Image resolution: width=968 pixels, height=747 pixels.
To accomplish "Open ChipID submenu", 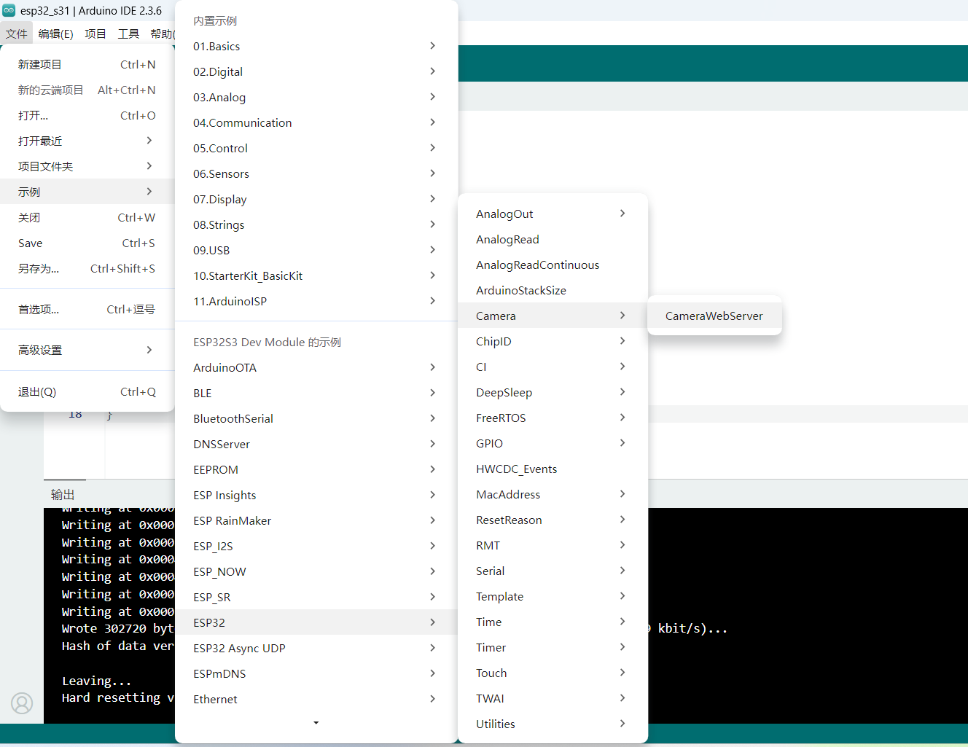I will pos(553,341).
